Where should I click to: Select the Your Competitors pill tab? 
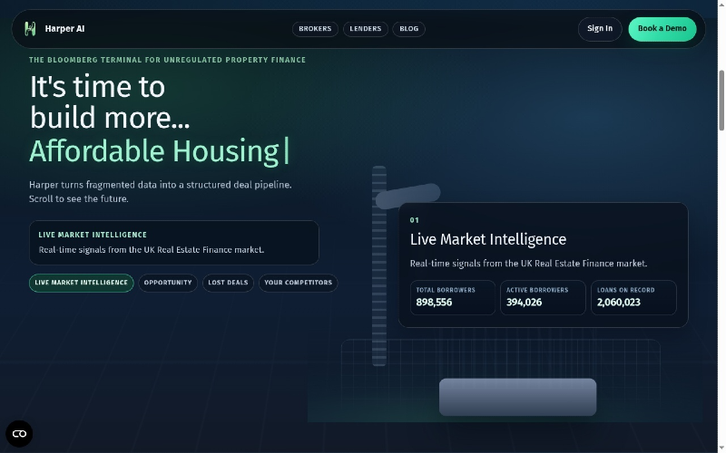click(299, 283)
